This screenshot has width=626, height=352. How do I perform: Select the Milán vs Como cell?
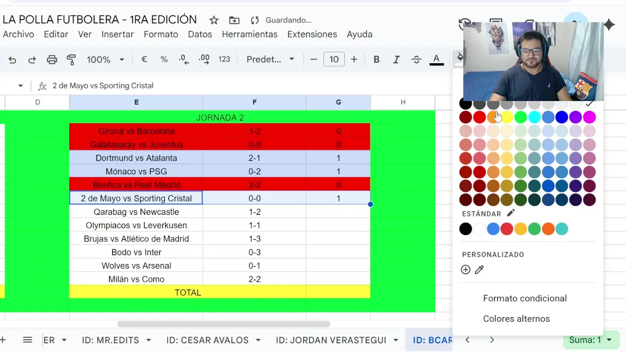click(136, 279)
